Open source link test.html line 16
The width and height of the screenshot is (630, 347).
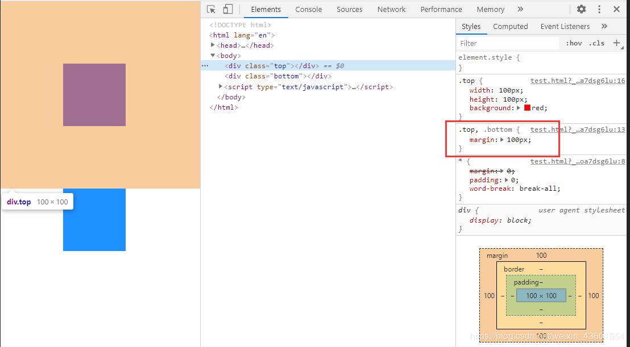(x=578, y=81)
